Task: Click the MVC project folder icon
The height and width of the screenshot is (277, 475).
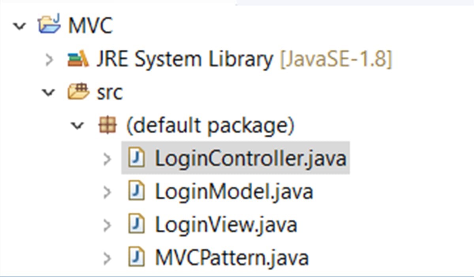Action: [x=49, y=24]
